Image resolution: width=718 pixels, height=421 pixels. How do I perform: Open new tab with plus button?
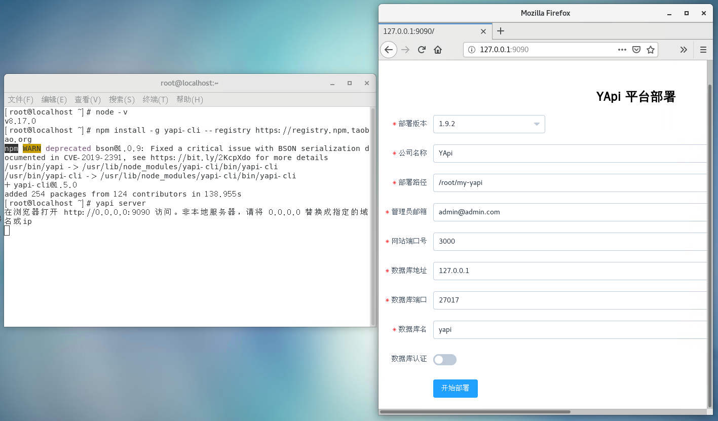tap(501, 31)
